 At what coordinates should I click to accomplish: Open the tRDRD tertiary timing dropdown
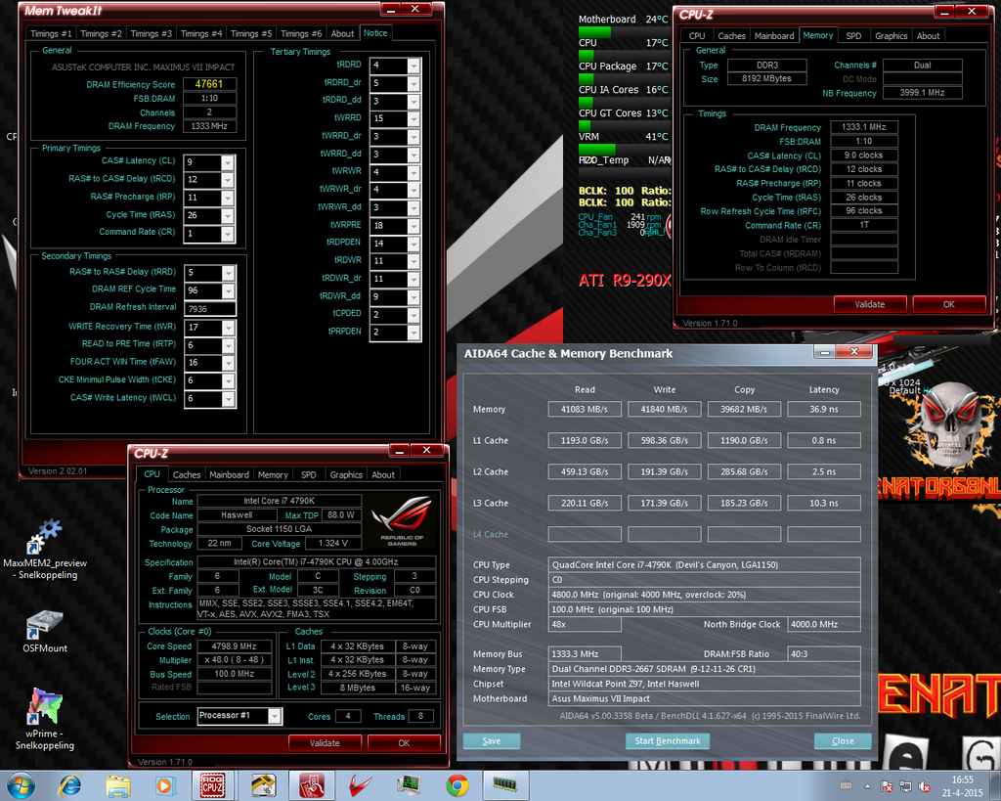[x=413, y=66]
